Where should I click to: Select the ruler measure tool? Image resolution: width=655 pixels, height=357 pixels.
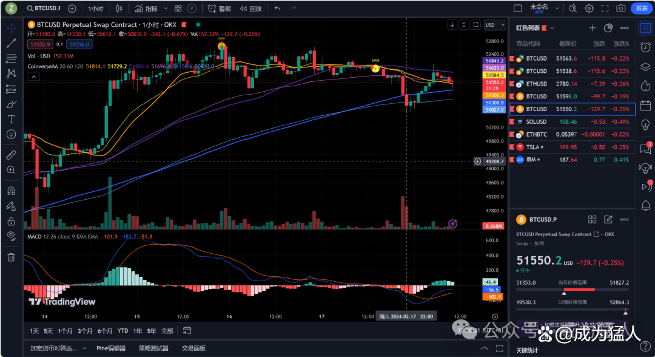click(12, 155)
